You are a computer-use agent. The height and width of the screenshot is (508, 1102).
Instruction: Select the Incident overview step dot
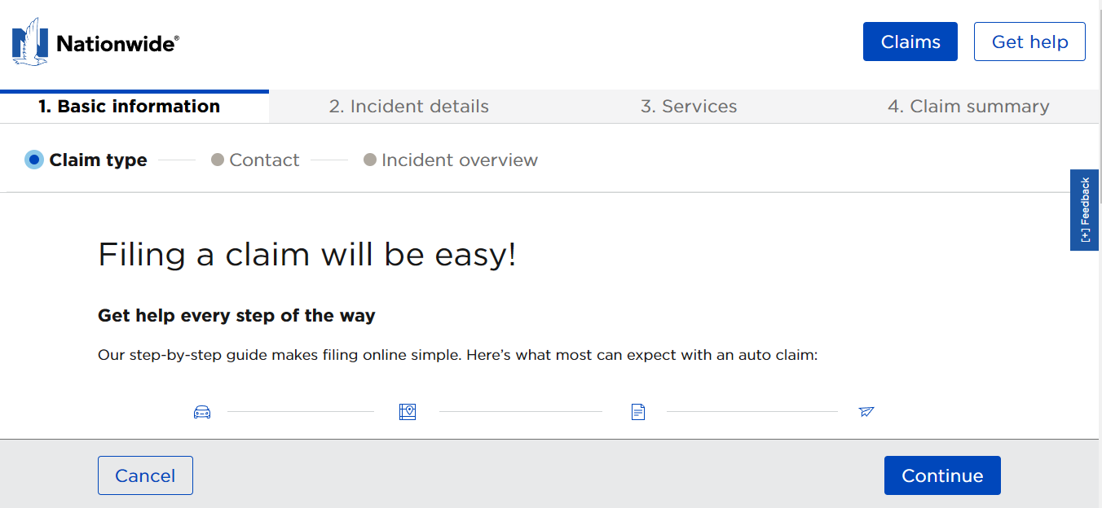pos(370,160)
